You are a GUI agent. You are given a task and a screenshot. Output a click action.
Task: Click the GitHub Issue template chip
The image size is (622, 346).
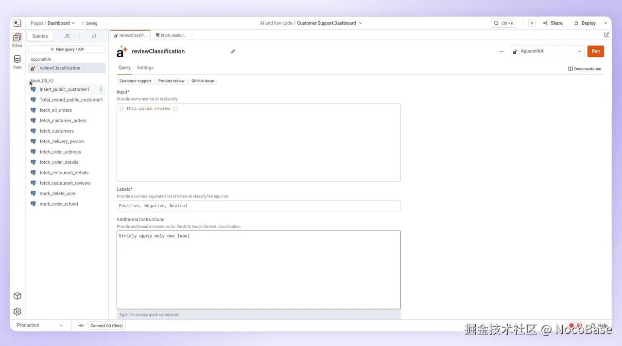(203, 81)
